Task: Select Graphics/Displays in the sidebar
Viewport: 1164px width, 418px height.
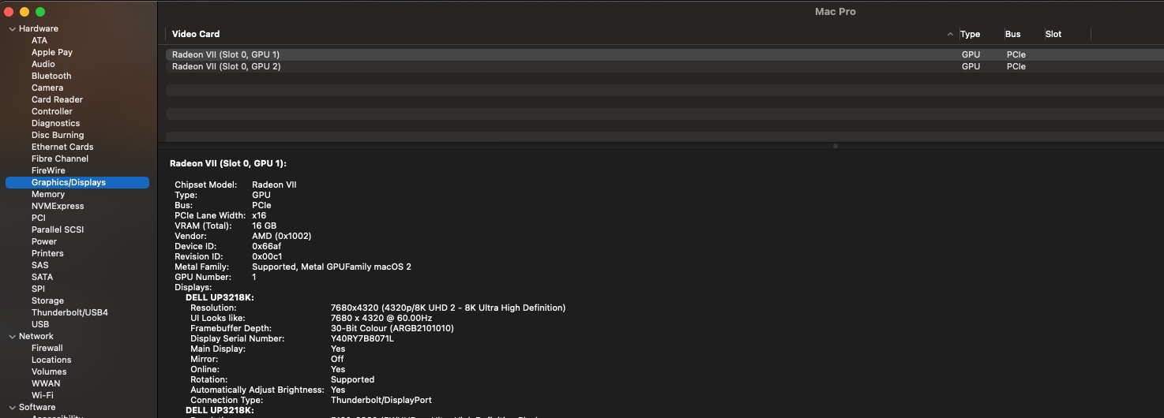Action: [x=77, y=182]
